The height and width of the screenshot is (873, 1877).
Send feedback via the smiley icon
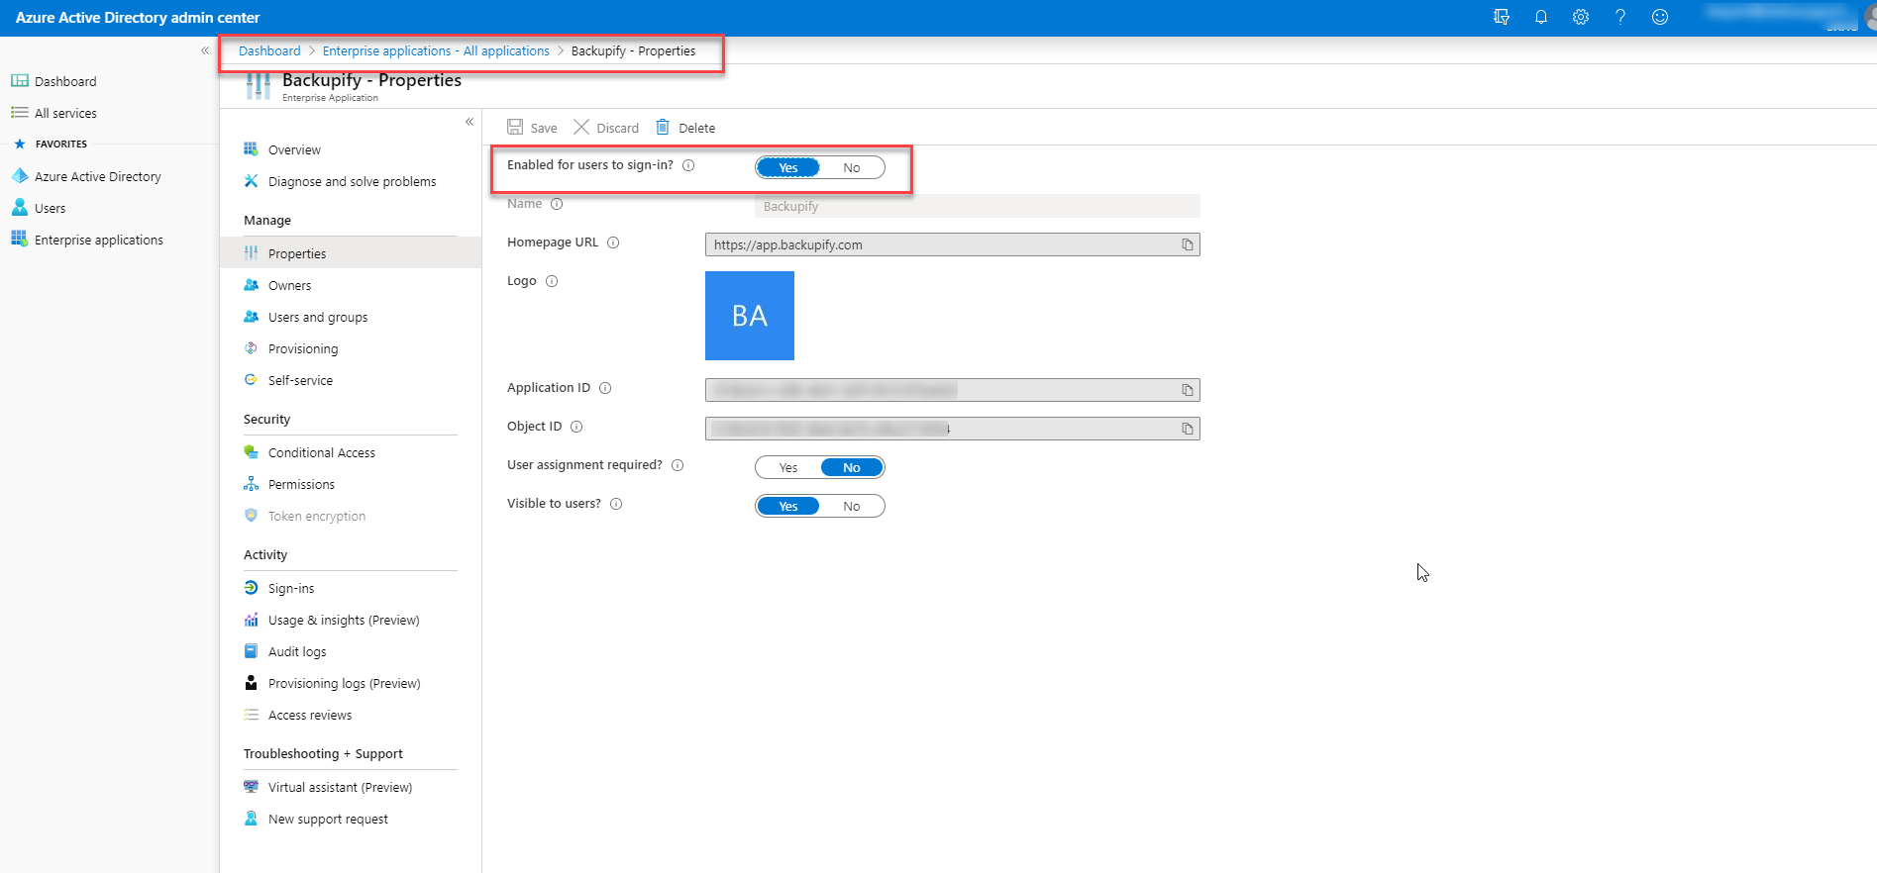(1660, 17)
